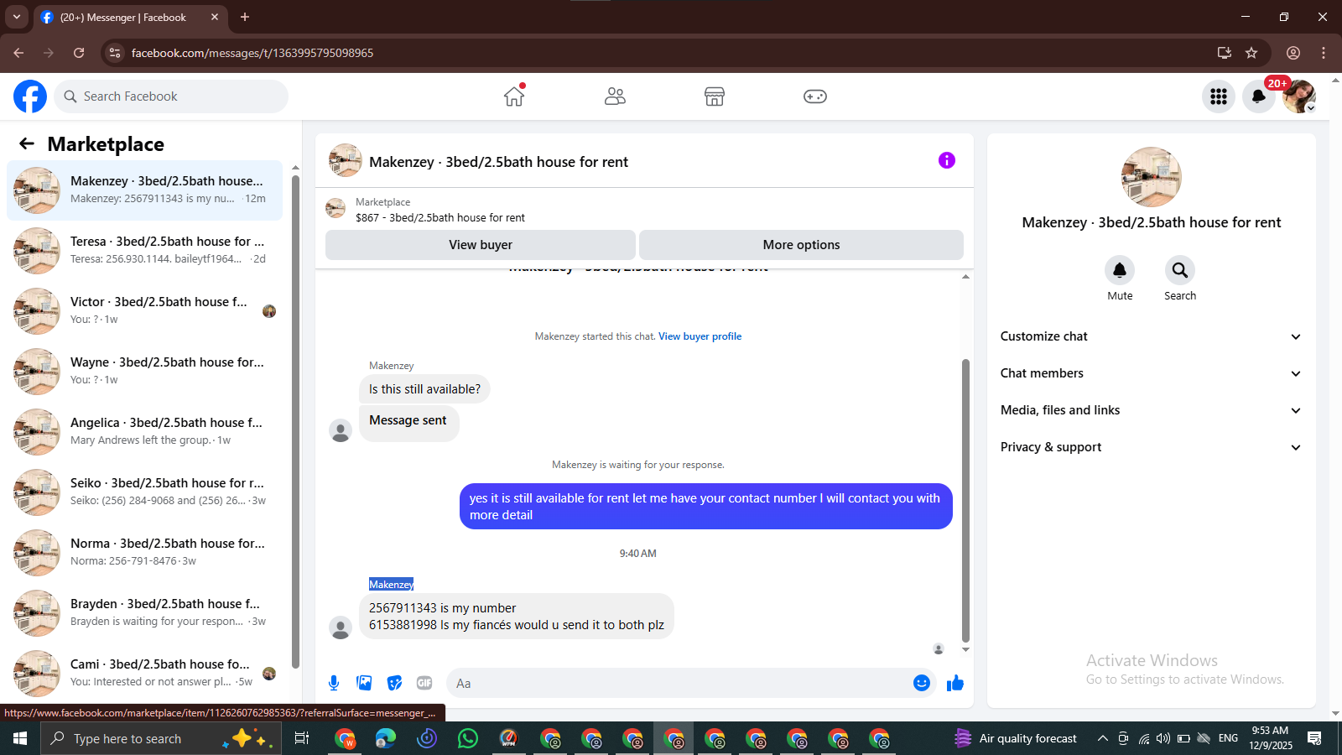The width and height of the screenshot is (1342, 755).
Task: Open Cami conversation in list
Action: (x=144, y=674)
